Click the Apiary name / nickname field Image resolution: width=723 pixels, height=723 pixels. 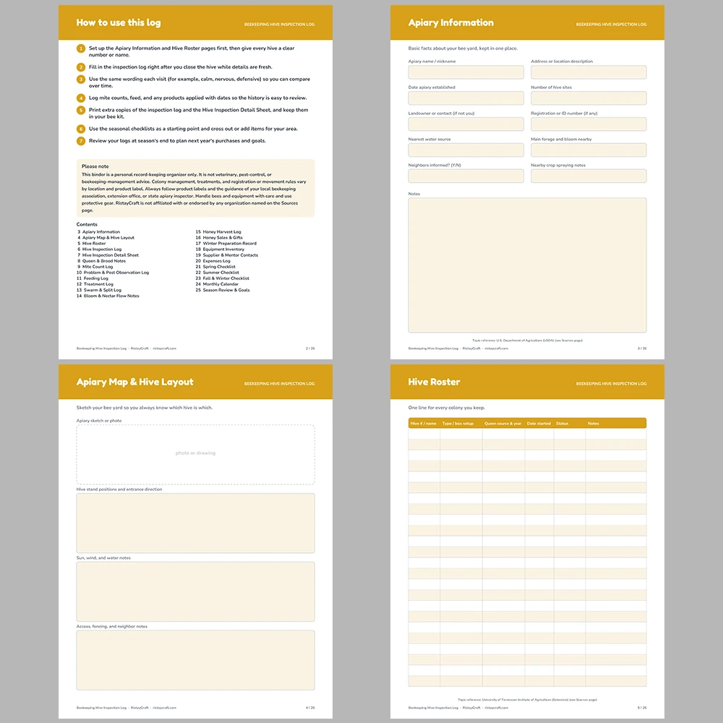click(466, 72)
